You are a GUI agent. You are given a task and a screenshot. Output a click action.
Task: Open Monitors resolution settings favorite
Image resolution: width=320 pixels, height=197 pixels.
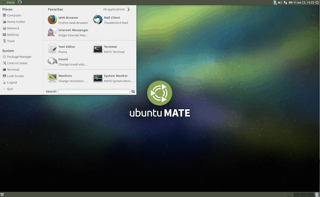[x=67, y=78]
